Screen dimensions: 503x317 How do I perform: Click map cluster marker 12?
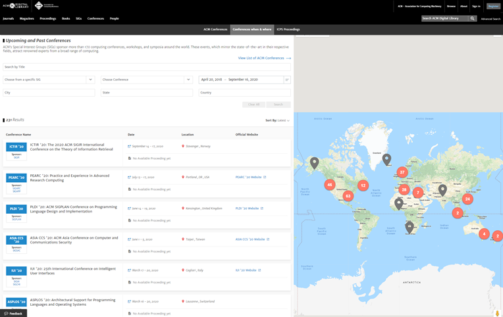pyautogui.click(x=363, y=185)
